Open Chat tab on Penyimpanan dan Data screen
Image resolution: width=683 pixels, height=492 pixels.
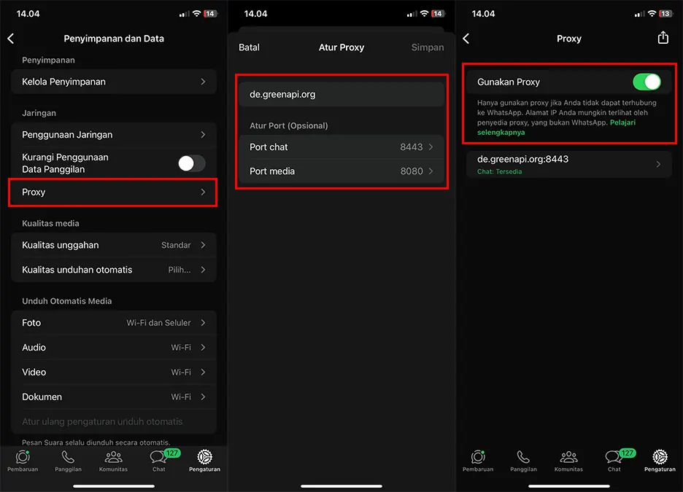[159, 461]
